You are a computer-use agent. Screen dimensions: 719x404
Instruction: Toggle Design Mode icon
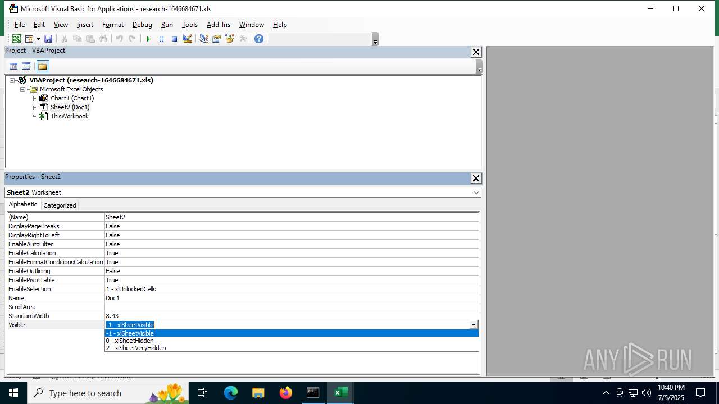[188, 39]
